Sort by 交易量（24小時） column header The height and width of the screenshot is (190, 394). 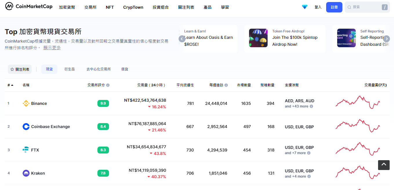[x=152, y=85]
